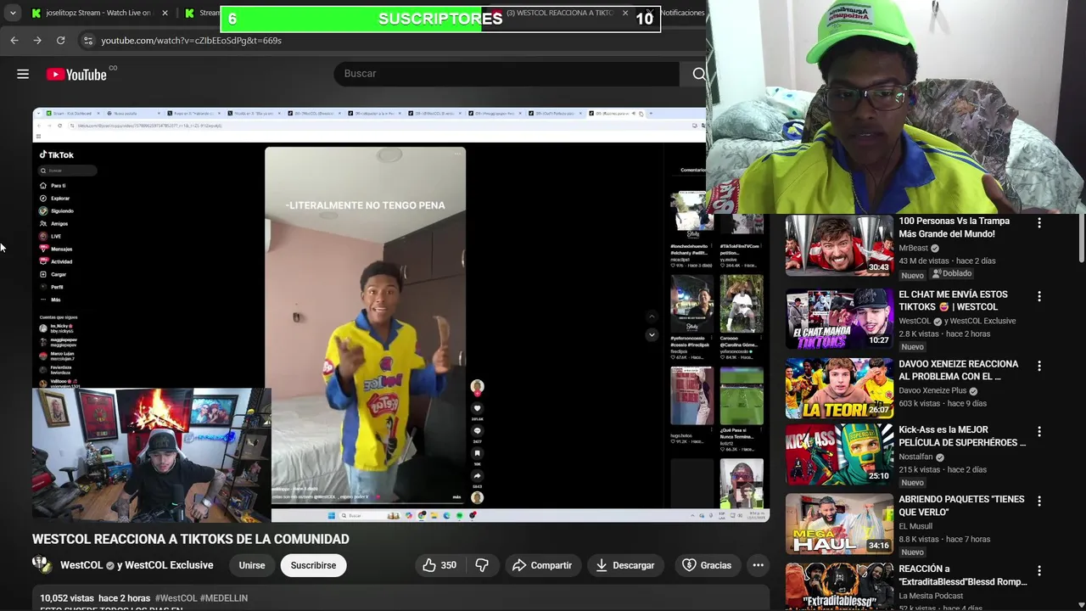Reload the page with the refresh icon
This screenshot has height=611, width=1086.
coord(60,40)
